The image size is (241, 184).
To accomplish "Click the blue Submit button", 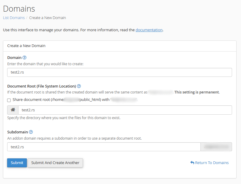I will [17, 163].
